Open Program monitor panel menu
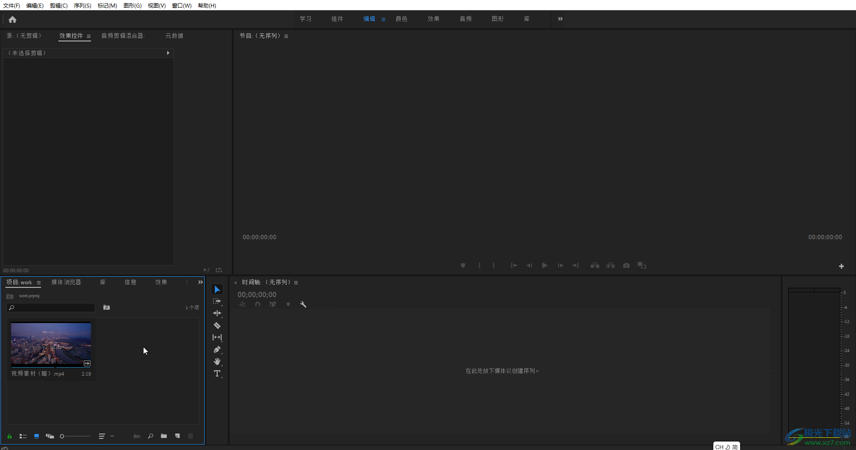Viewport: 856px width, 450px height. pyautogui.click(x=286, y=36)
